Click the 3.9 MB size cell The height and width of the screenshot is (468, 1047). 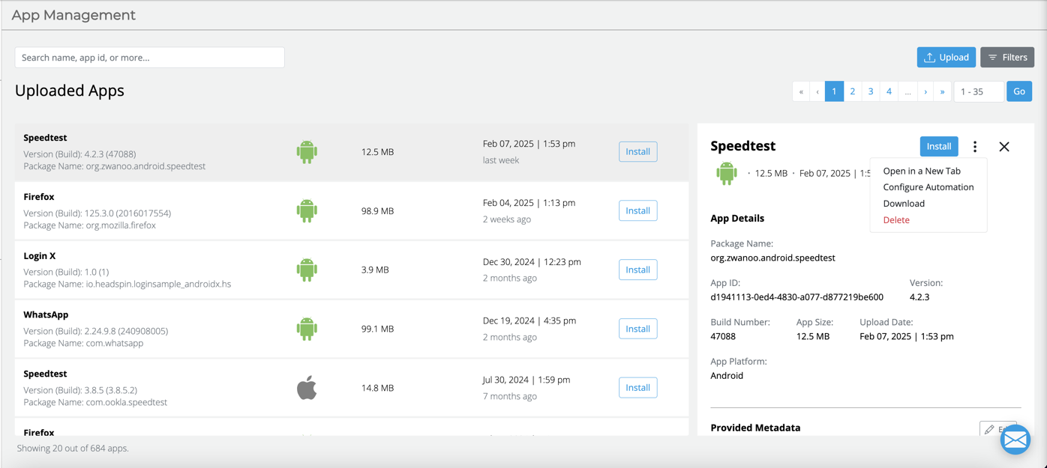[375, 270]
